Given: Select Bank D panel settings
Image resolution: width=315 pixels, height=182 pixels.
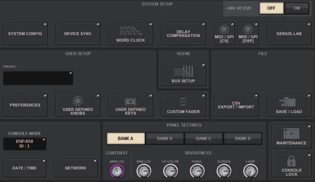Looking at the screenshot, I should click(x=243, y=138).
